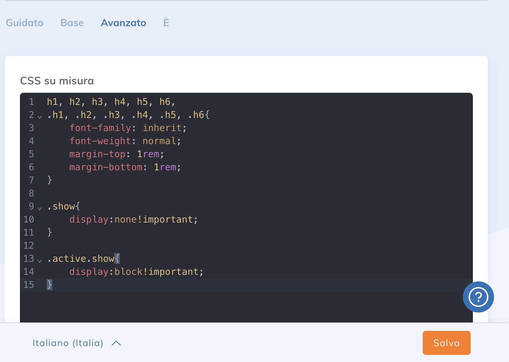The image size is (509, 362).
Task: Click the closing brace on line 7
Action: click(x=50, y=180)
